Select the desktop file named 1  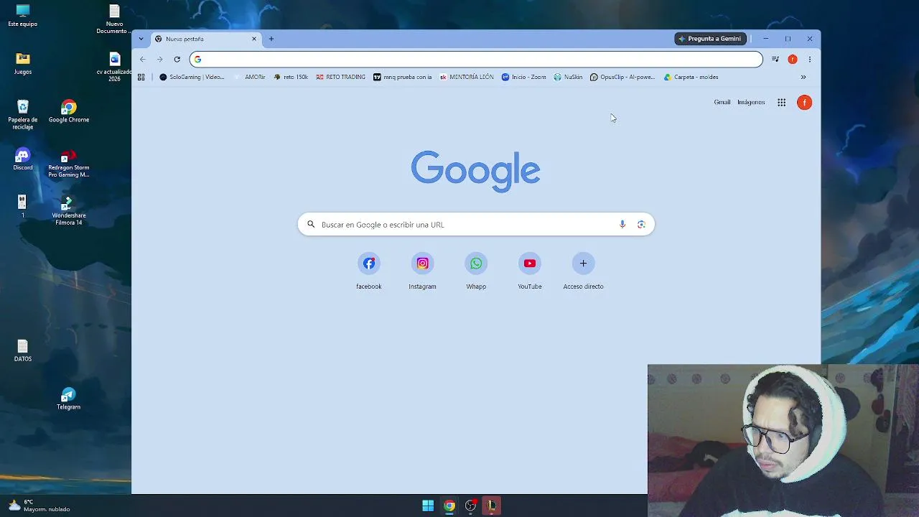[23, 207]
